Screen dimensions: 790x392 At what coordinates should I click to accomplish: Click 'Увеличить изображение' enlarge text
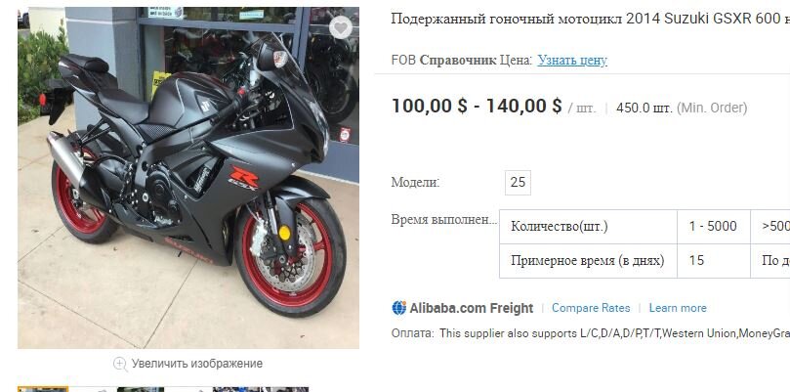197,364
